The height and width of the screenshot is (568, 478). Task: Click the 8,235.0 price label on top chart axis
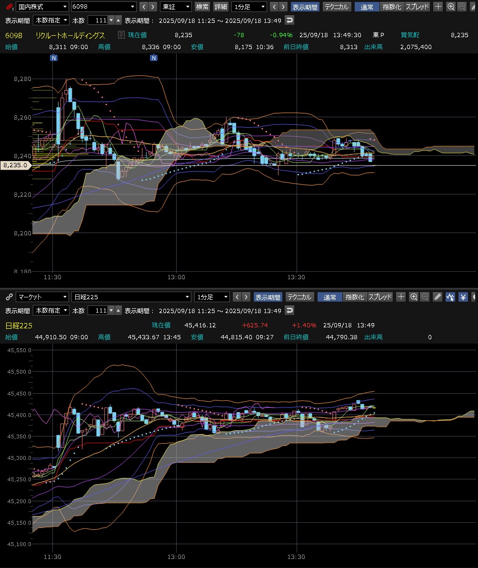(15, 165)
